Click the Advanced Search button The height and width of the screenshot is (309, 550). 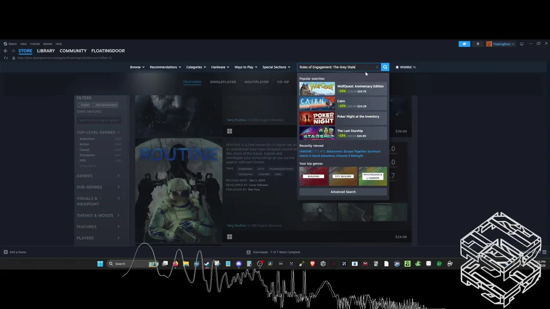(343, 192)
